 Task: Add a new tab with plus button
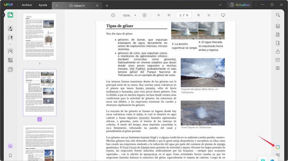(x=107, y=6)
